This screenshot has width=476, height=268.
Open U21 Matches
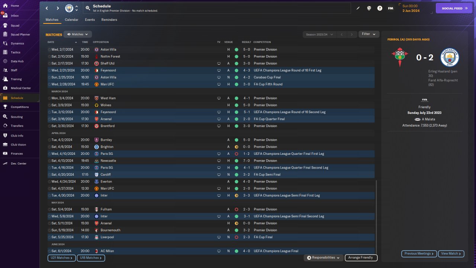click(61, 258)
